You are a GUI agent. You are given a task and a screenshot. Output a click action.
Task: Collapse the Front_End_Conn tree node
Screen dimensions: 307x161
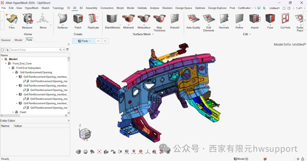click(x=6, y=63)
